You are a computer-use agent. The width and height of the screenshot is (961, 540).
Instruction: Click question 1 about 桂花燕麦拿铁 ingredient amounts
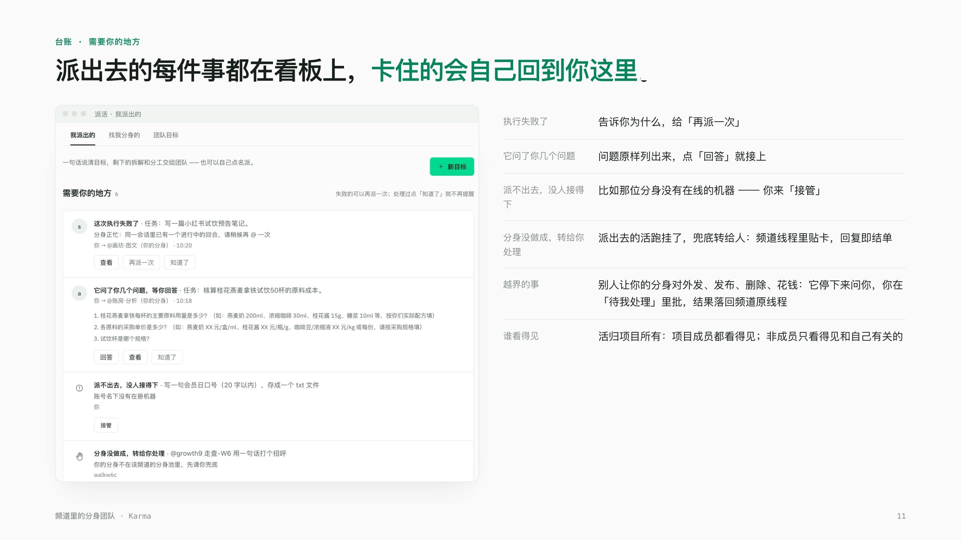pyautogui.click(x=264, y=315)
